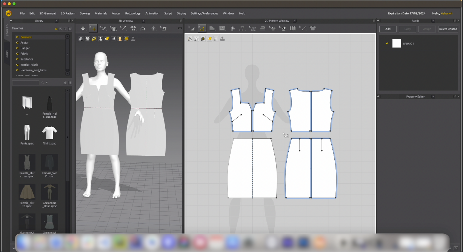Open the Materials menu
Image resolution: width=463 pixels, height=252 pixels.
[101, 13]
